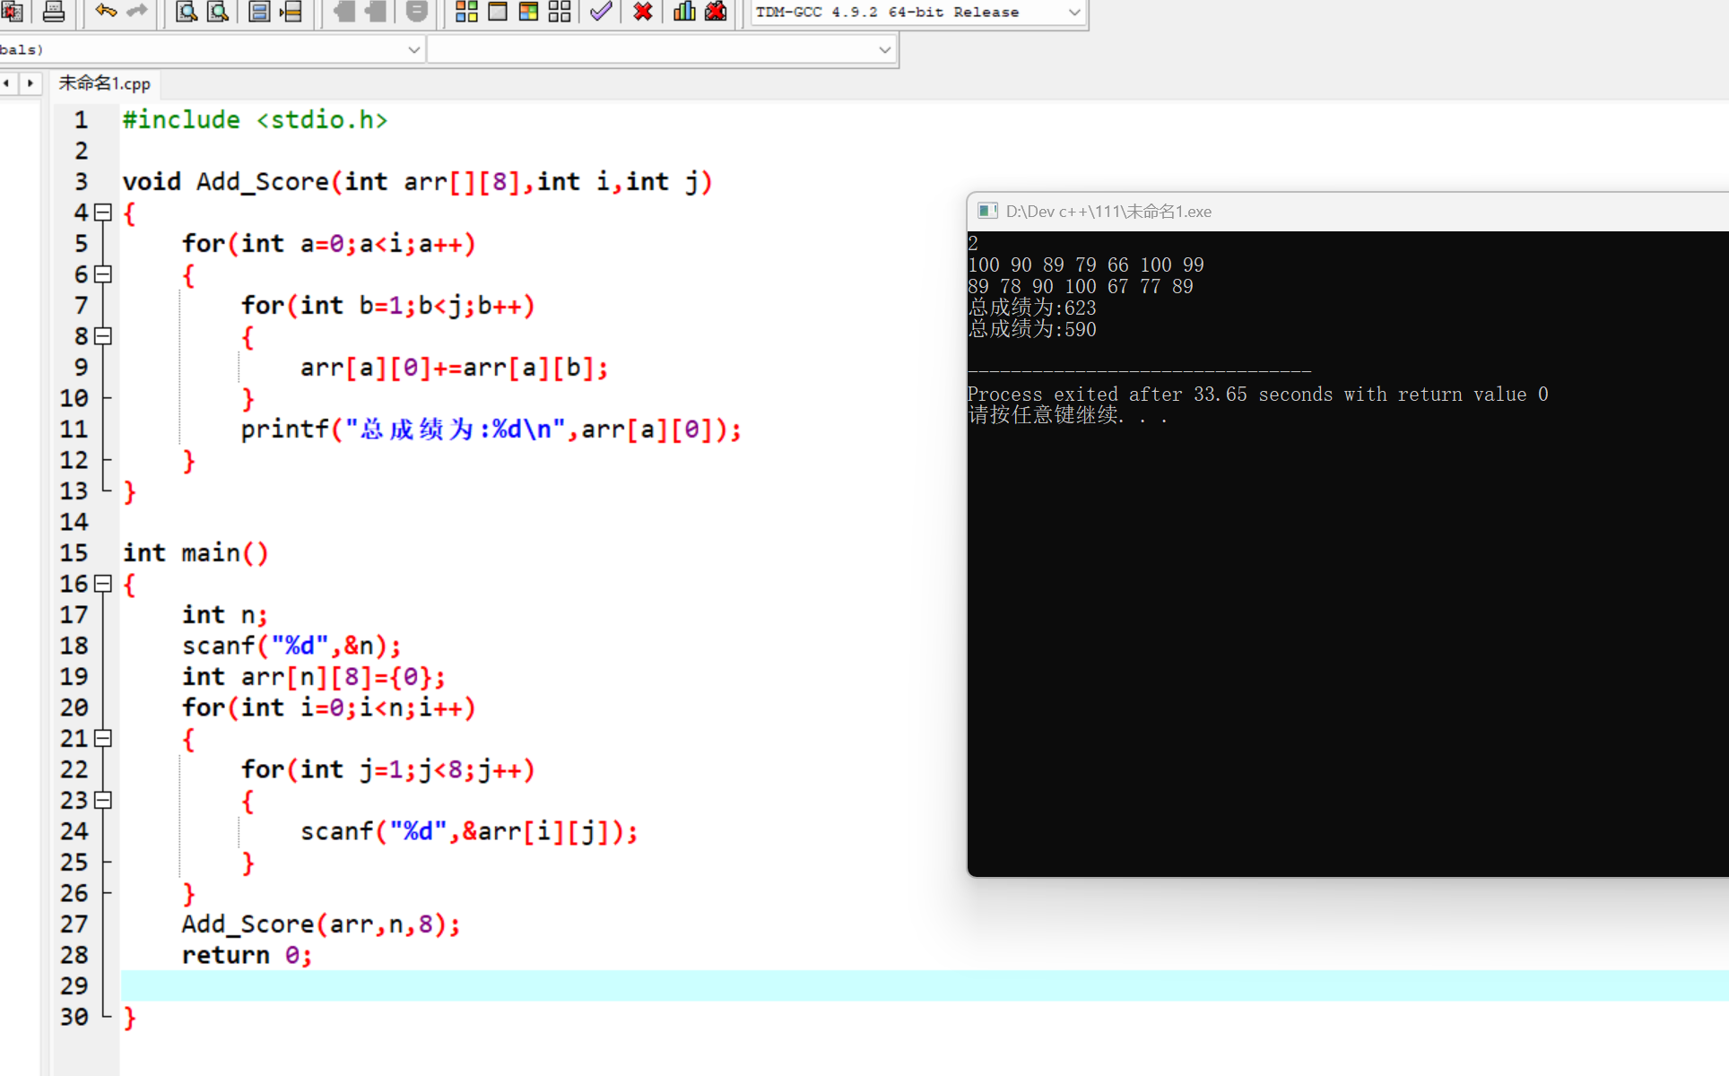Open the empty function list dropdown
1729x1076 pixels.
[884, 49]
